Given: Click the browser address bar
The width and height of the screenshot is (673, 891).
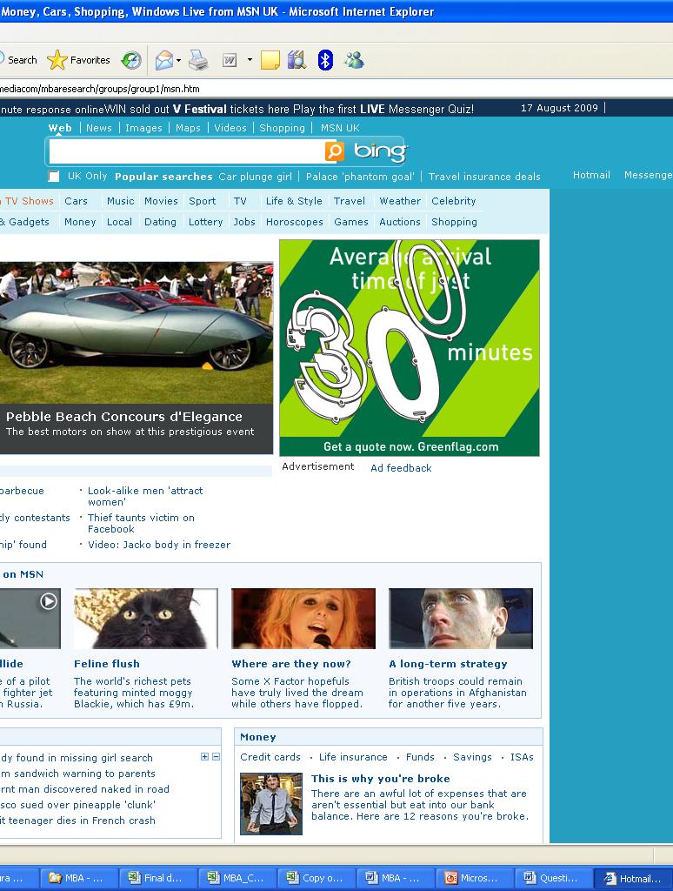Looking at the screenshot, I should click(x=336, y=89).
